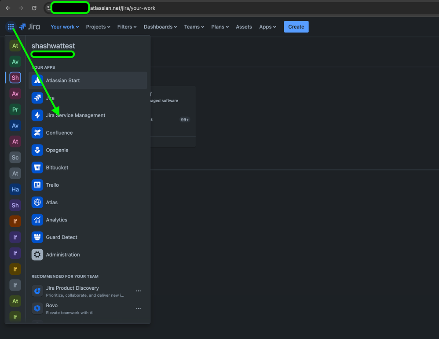Open Trello from your apps
The image size is (439, 339).
point(51,185)
